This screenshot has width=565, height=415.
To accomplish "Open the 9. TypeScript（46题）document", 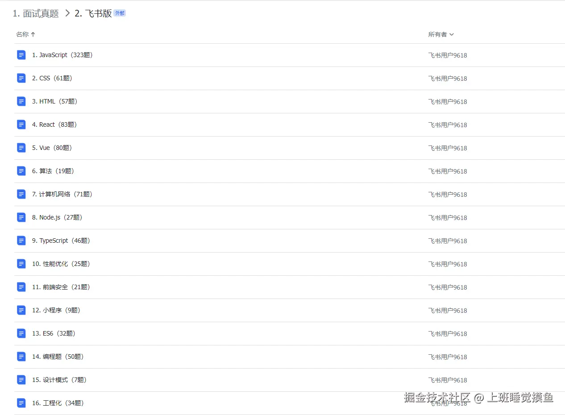I will [61, 241].
